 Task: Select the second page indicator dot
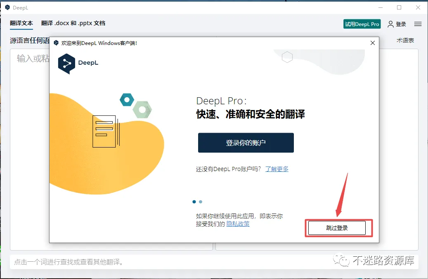[x=201, y=202]
